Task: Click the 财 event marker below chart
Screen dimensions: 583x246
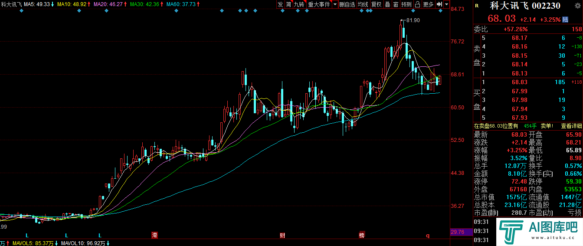Action: click(x=282, y=235)
